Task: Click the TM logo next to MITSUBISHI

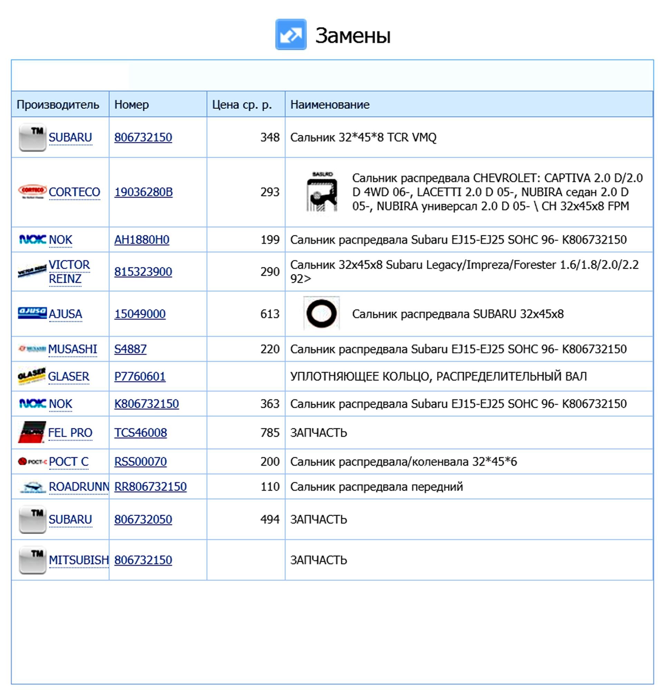Action: [32, 560]
